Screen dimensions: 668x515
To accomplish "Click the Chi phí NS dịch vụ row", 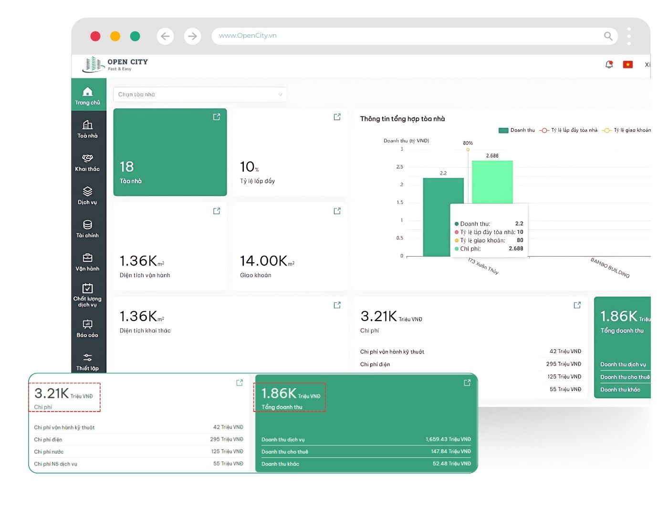I will click(138, 463).
